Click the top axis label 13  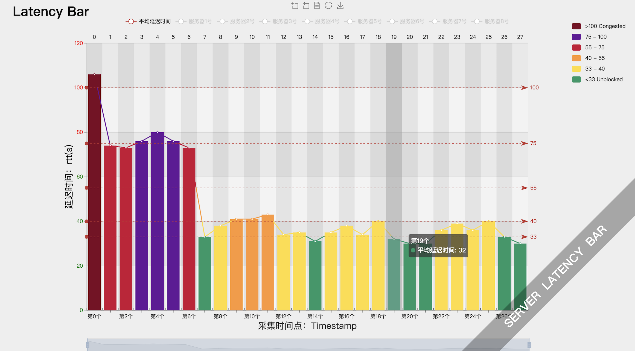point(299,37)
